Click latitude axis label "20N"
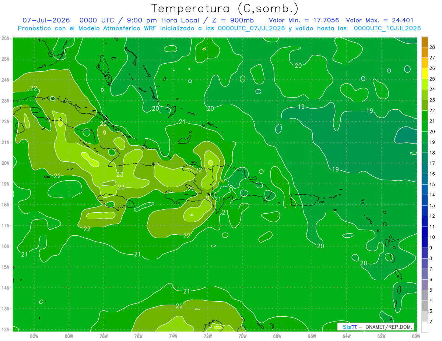The image size is (442, 341). [x=6, y=163]
